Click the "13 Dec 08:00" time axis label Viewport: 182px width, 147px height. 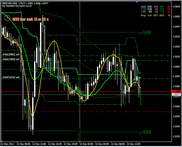coord(118,144)
